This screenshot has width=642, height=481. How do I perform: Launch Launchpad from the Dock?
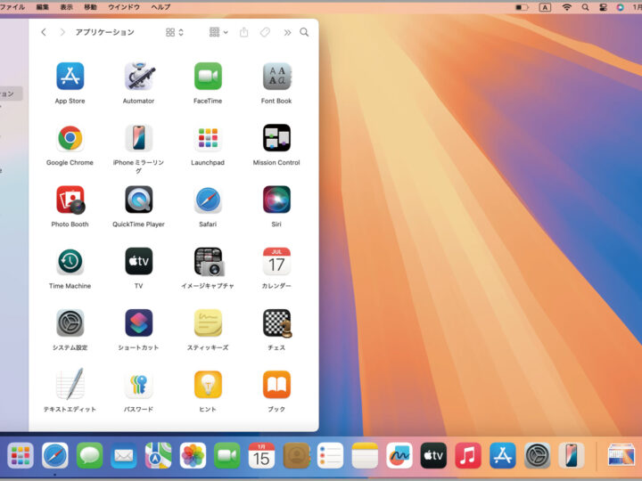click(x=21, y=455)
